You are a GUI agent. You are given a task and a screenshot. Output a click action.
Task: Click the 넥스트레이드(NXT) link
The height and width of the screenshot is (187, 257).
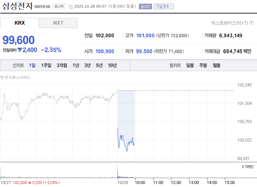pos(230,23)
